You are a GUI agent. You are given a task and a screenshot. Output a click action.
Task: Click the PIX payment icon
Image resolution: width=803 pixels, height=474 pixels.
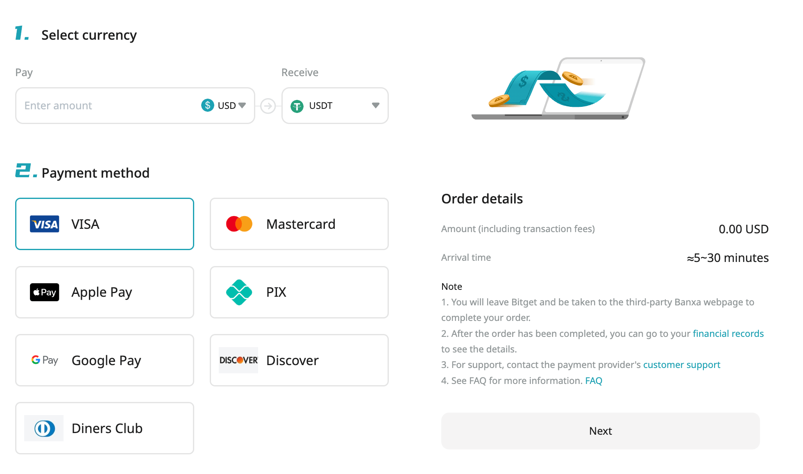point(238,292)
